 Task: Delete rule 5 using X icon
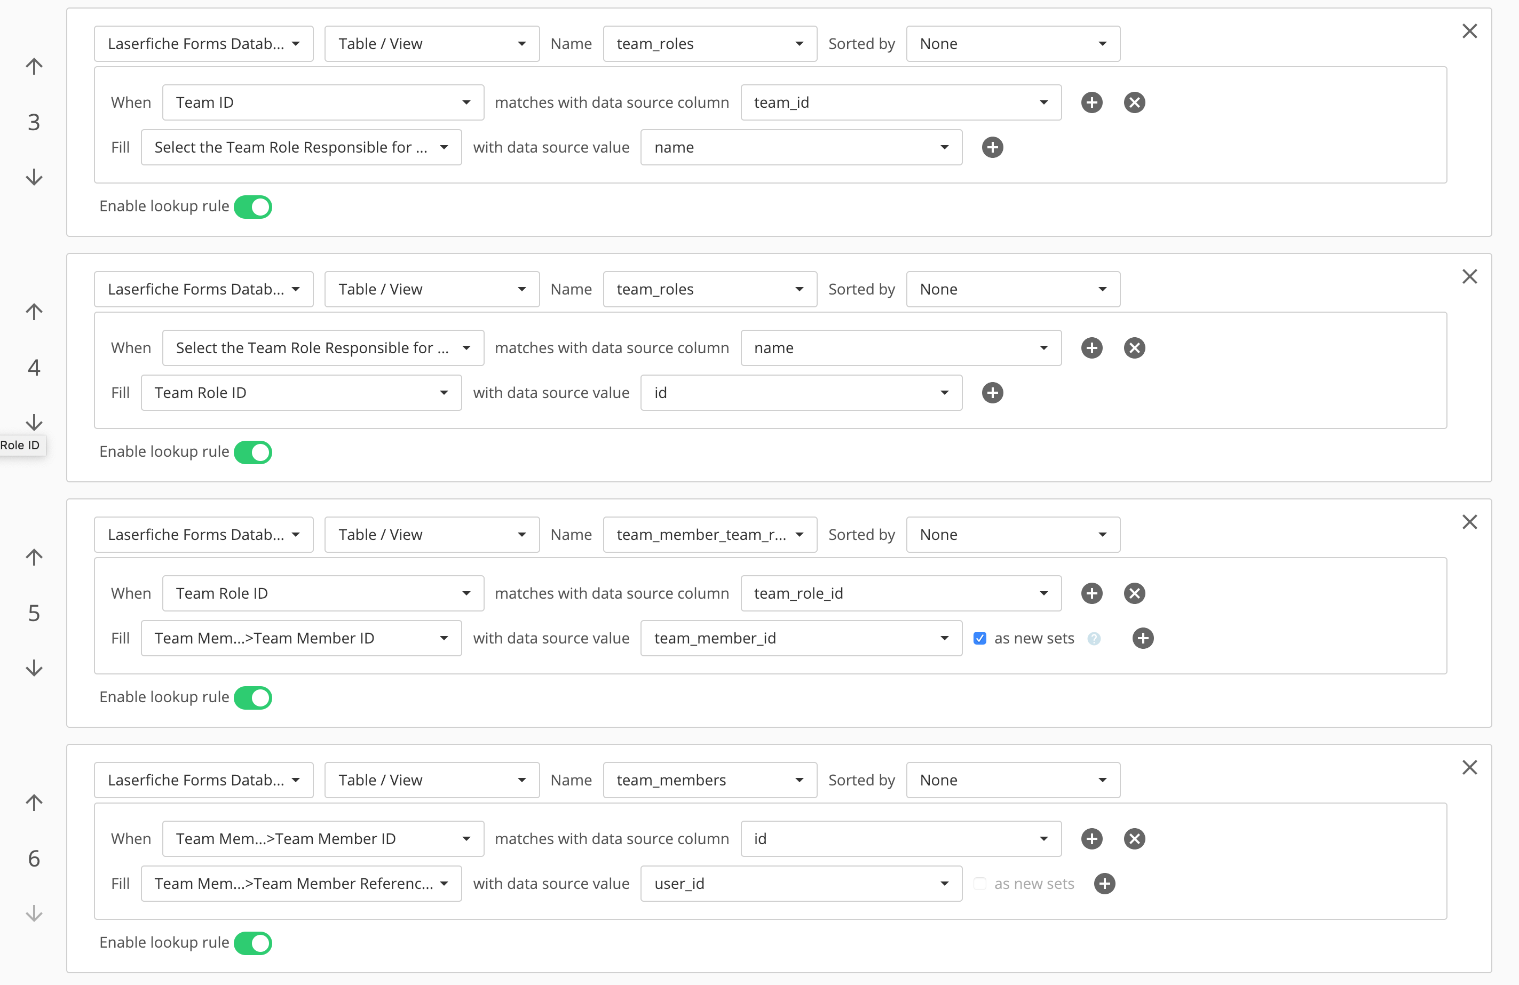coord(1469,522)
